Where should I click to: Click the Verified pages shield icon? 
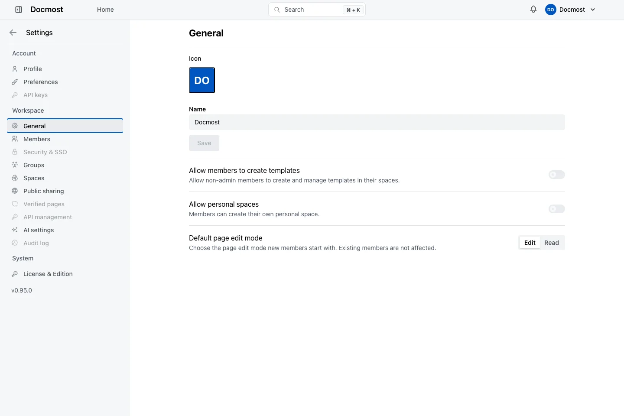tap(15, 204)
